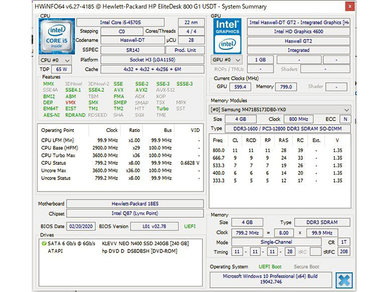Select the CPU Turbo Max row

(x=120, y=156)
